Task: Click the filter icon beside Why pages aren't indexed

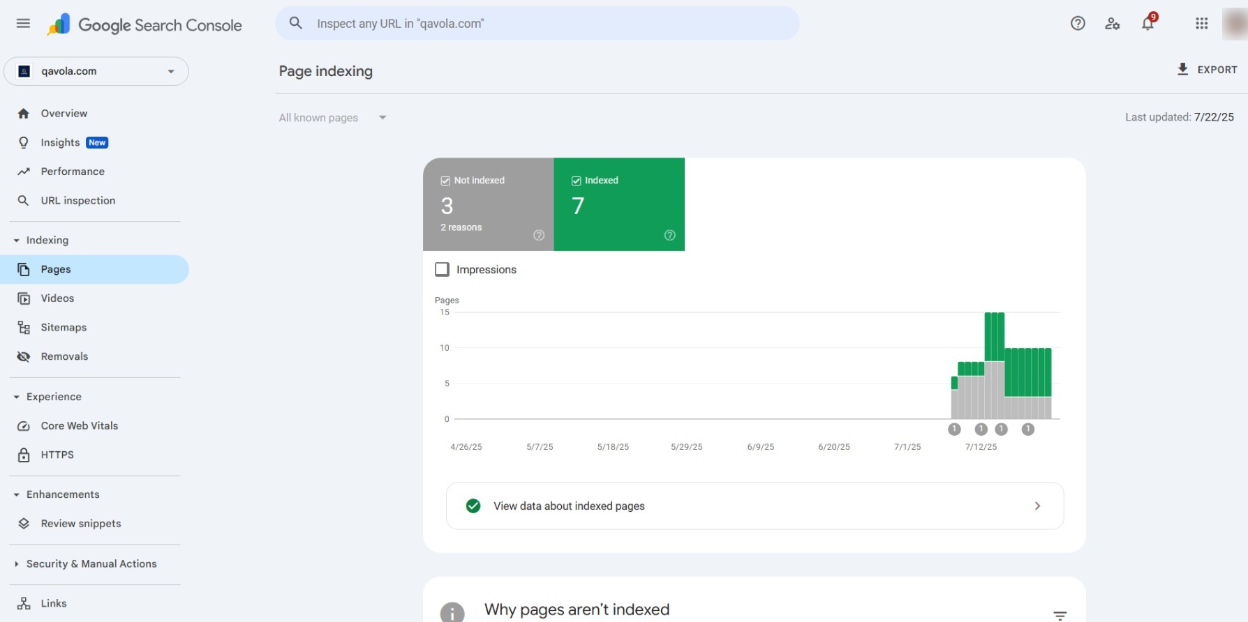Action: pos(1060,616)
